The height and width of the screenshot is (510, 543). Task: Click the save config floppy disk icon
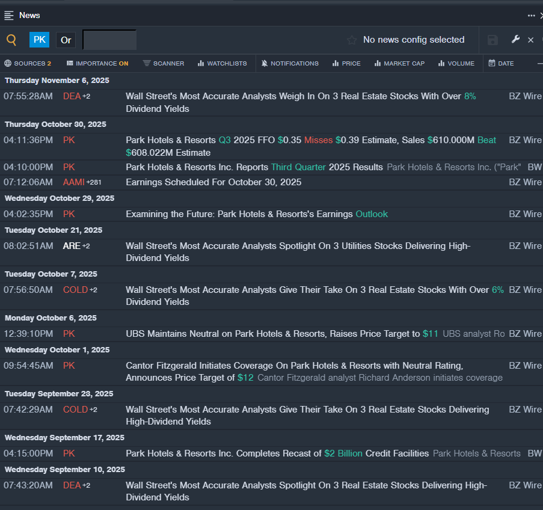point(492,40)
